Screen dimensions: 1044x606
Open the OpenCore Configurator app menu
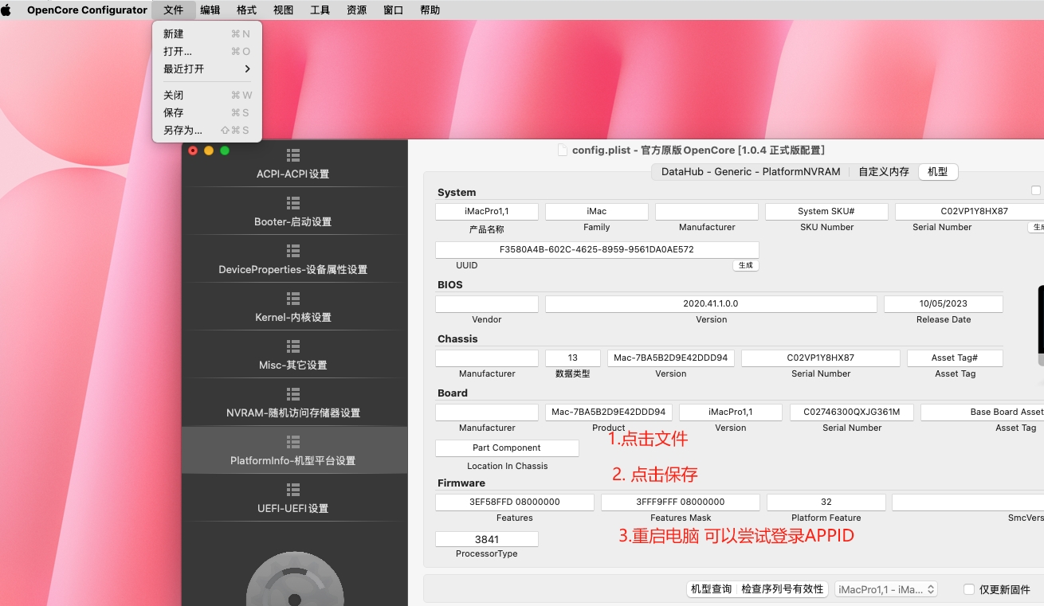click(87, 10)
